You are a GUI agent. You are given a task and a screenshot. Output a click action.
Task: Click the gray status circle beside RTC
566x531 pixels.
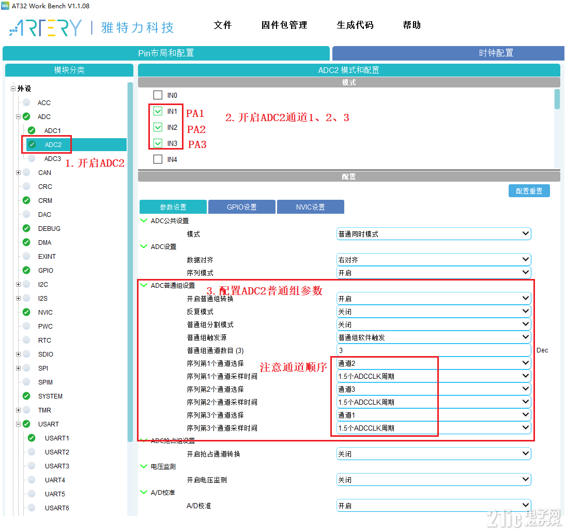26,340
